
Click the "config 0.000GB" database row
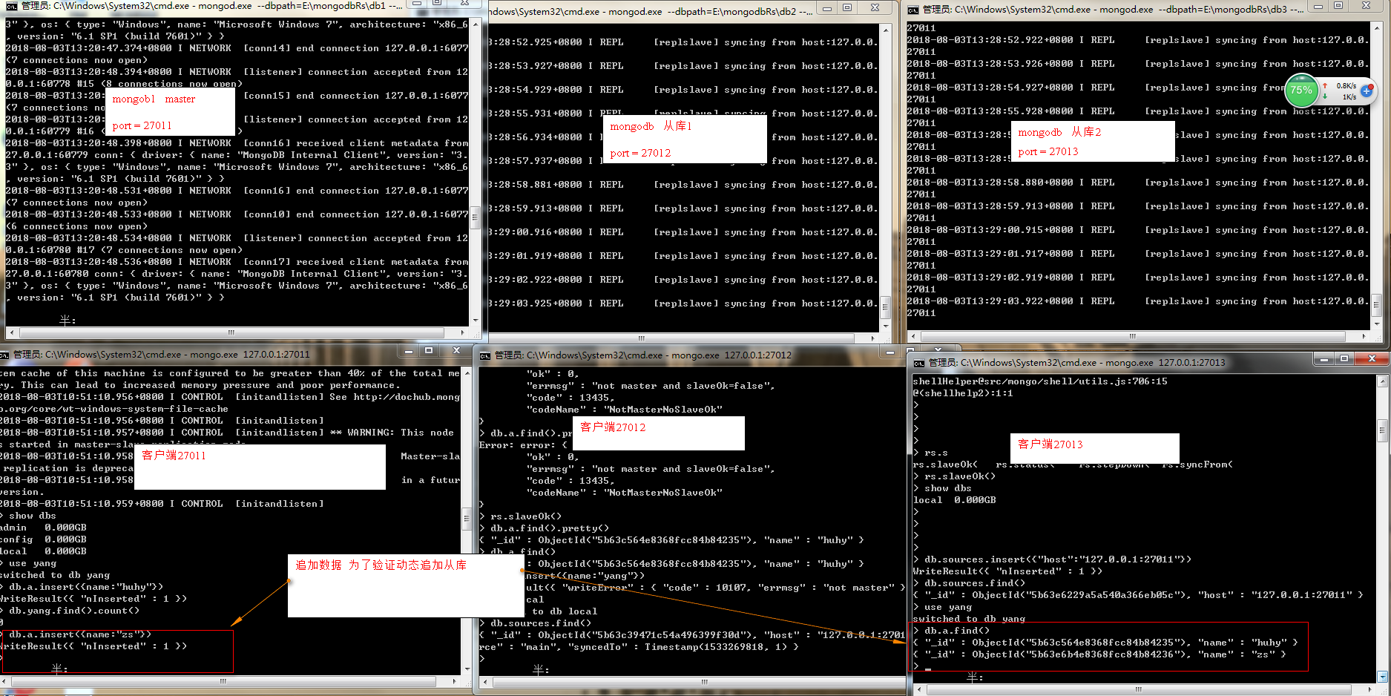(x=43, y=539)
